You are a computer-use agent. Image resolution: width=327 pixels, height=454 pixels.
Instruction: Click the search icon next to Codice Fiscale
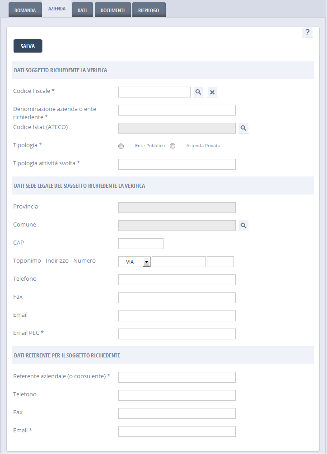pyautogui.click(x=198, y=92)
